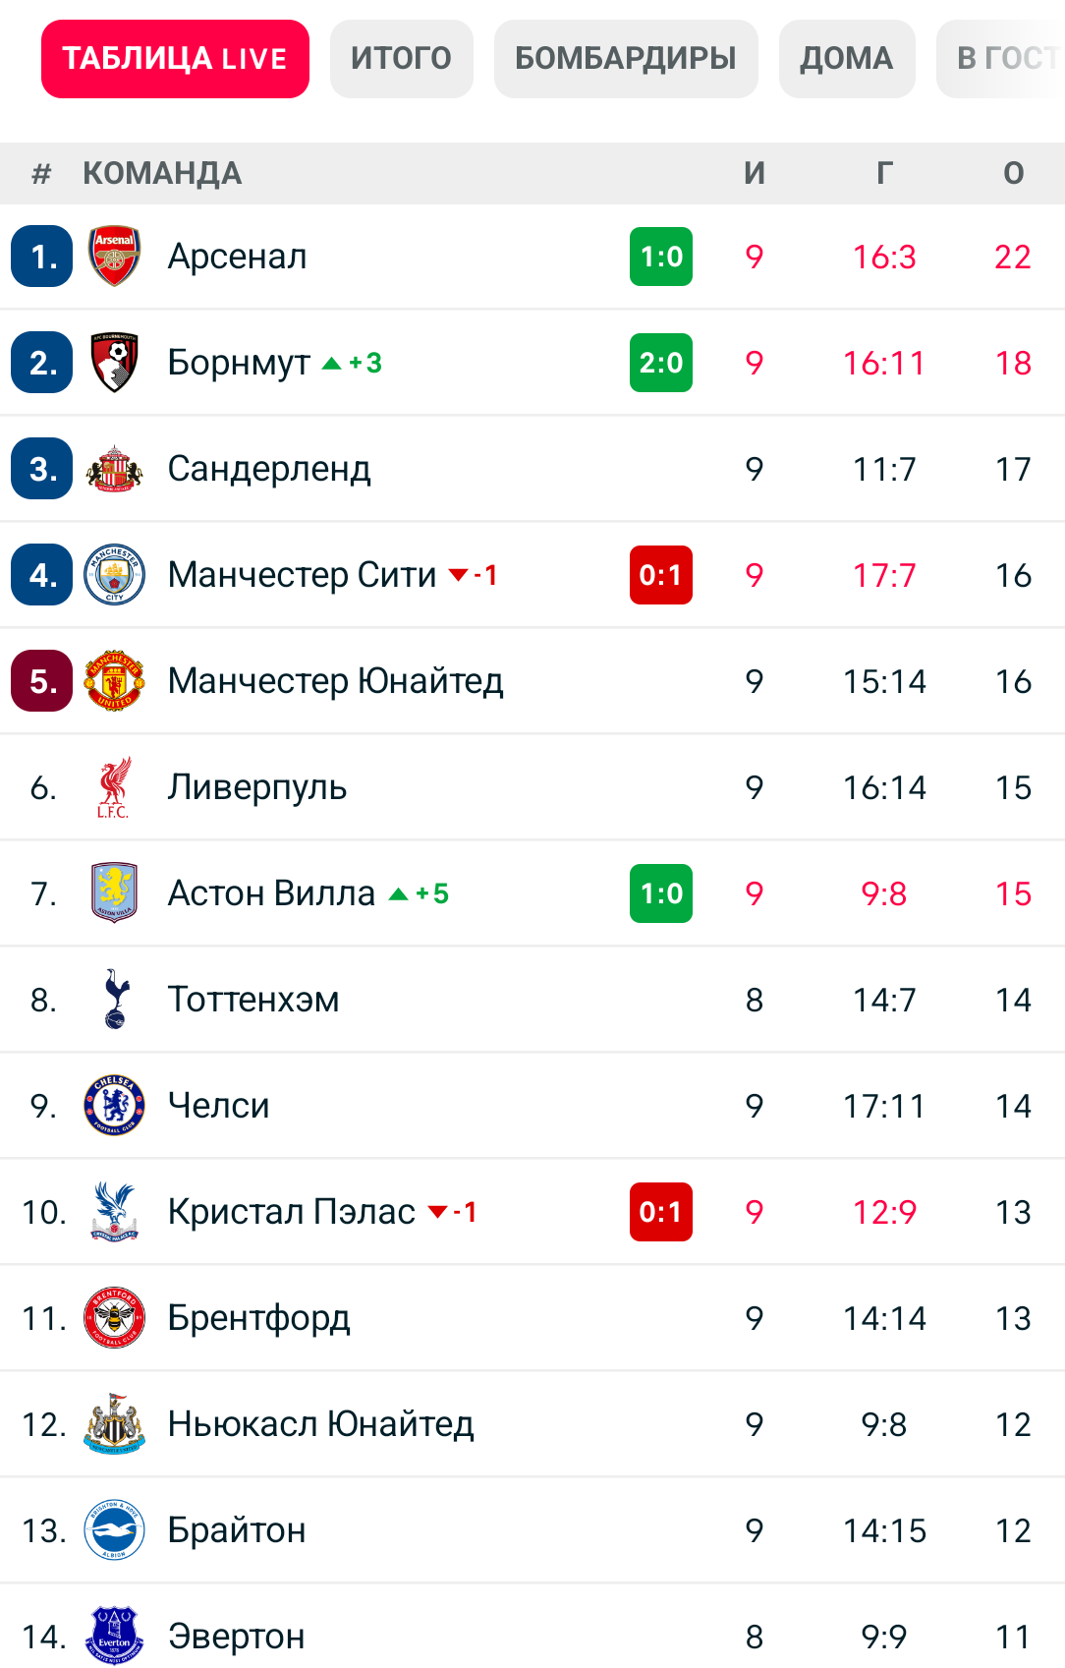The image size is (1065, 1668).
Task: Click Manchester City's red 0:1 score badge
Action: [x=661, y=575]
